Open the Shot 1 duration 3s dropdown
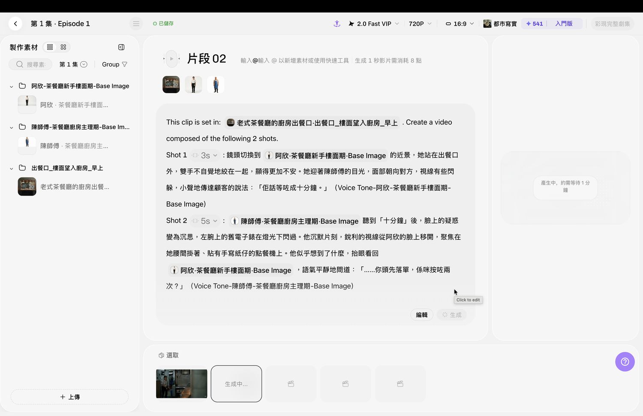The height and width of the screenshot is (416, 643). point(205,155)
